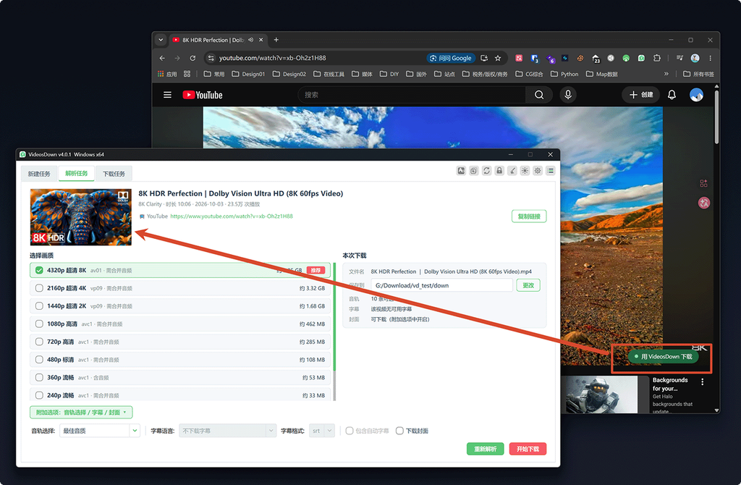This screenshot has height=485, width=741.
Task: Open options menu for Backgrounds for your video
Action: (702, 382)
